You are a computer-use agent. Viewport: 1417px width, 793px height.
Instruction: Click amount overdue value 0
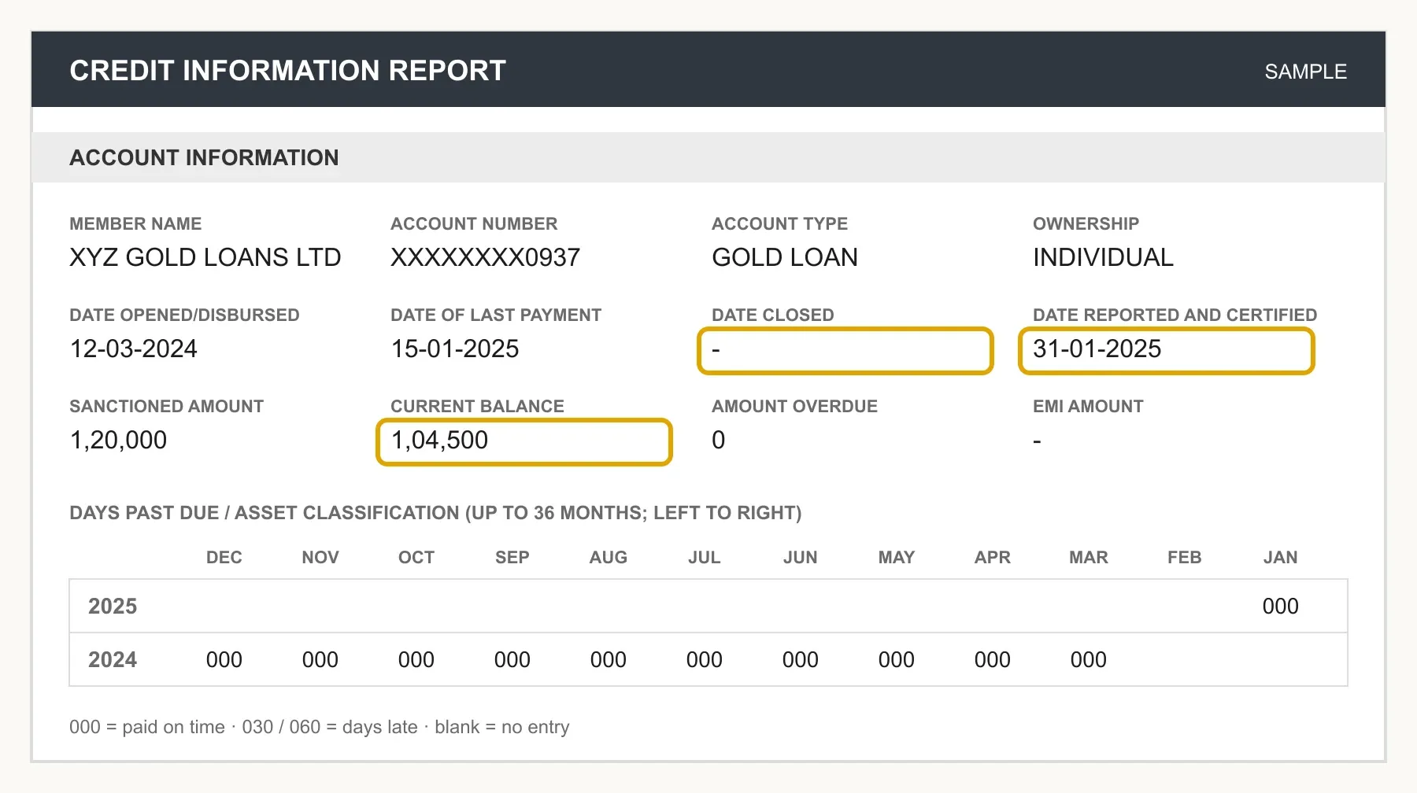click(x=718, y=440)
